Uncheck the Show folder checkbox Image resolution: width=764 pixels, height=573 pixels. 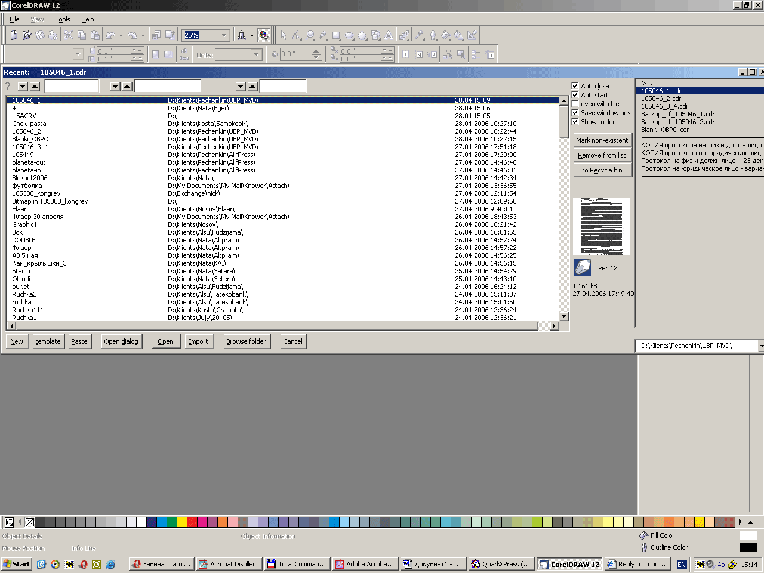click(575, 122)
